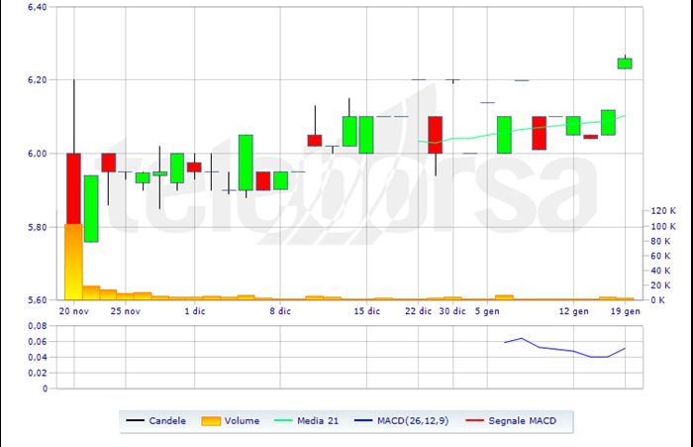693x447 pixels.
Task: Toggle the Volume series label in legend
Action: point(242,421)
